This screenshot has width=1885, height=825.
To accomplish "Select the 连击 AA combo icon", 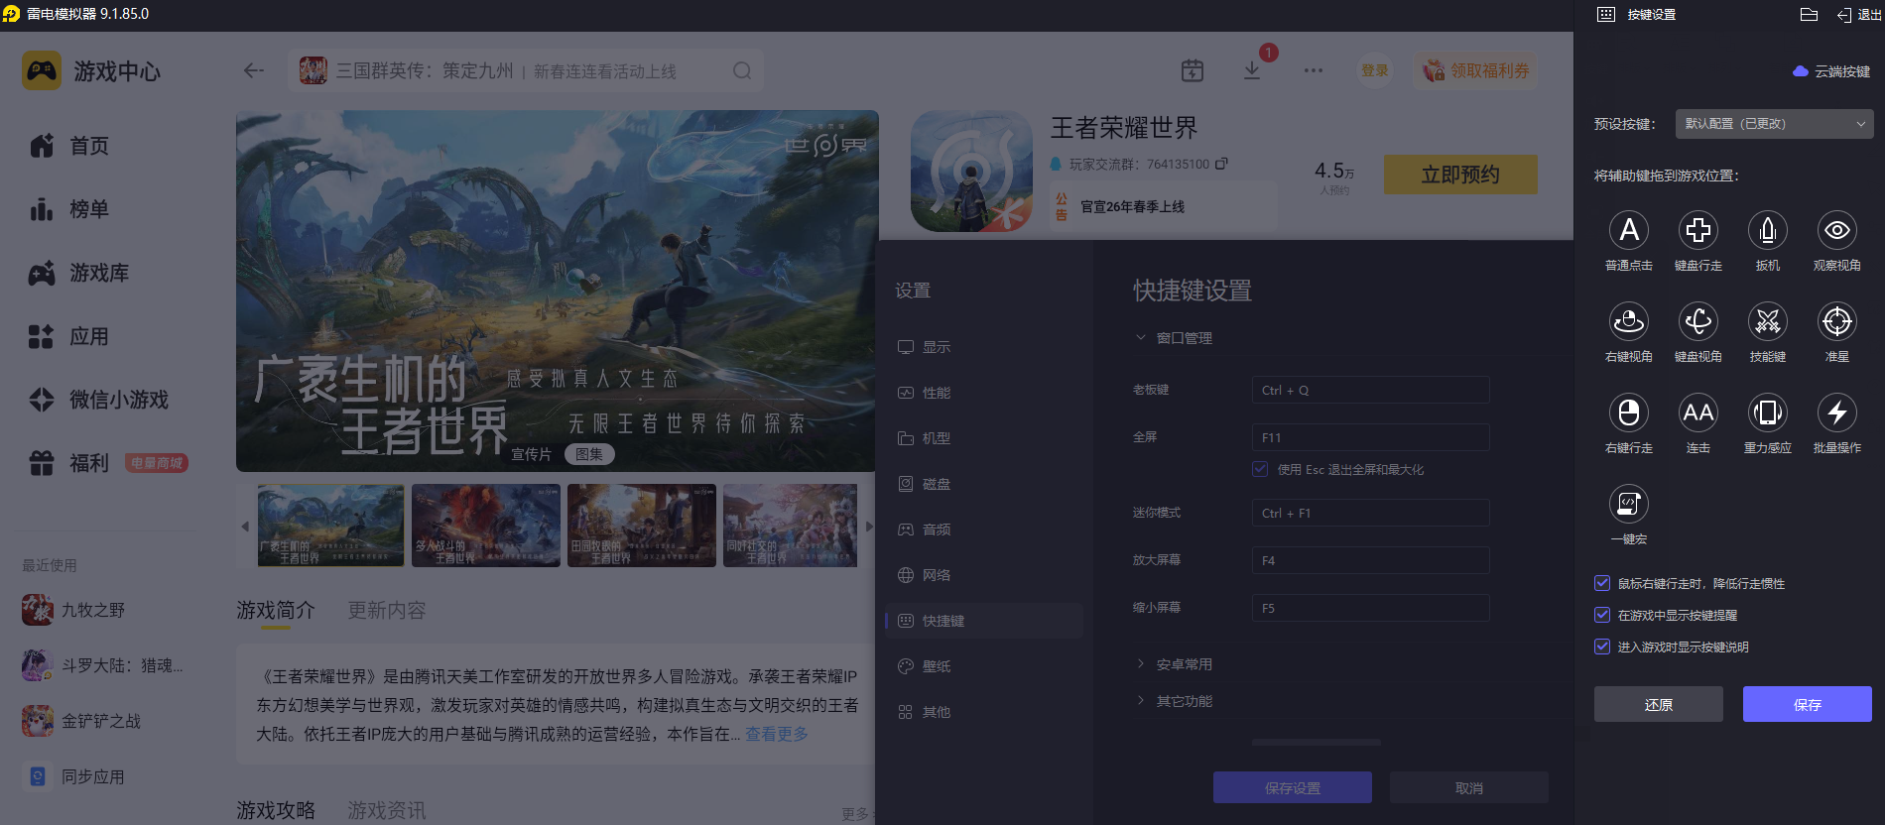I will [x=1698, y=412].
